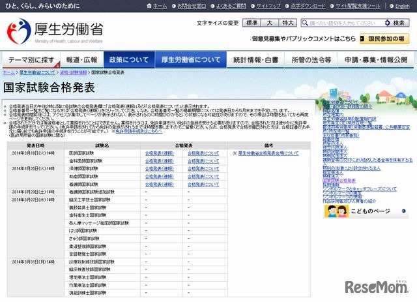Select the 試験名 column header

click(x=102, y=145)
